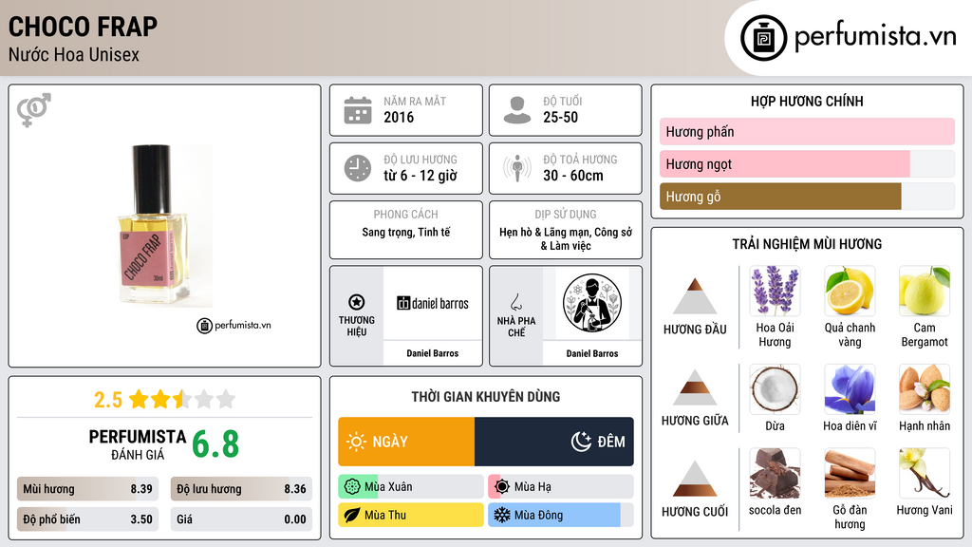This screenshot has width=972, height=547.
Task: Click the launch year value 2016
Action: pyautogui.click(x=399, y=117)
